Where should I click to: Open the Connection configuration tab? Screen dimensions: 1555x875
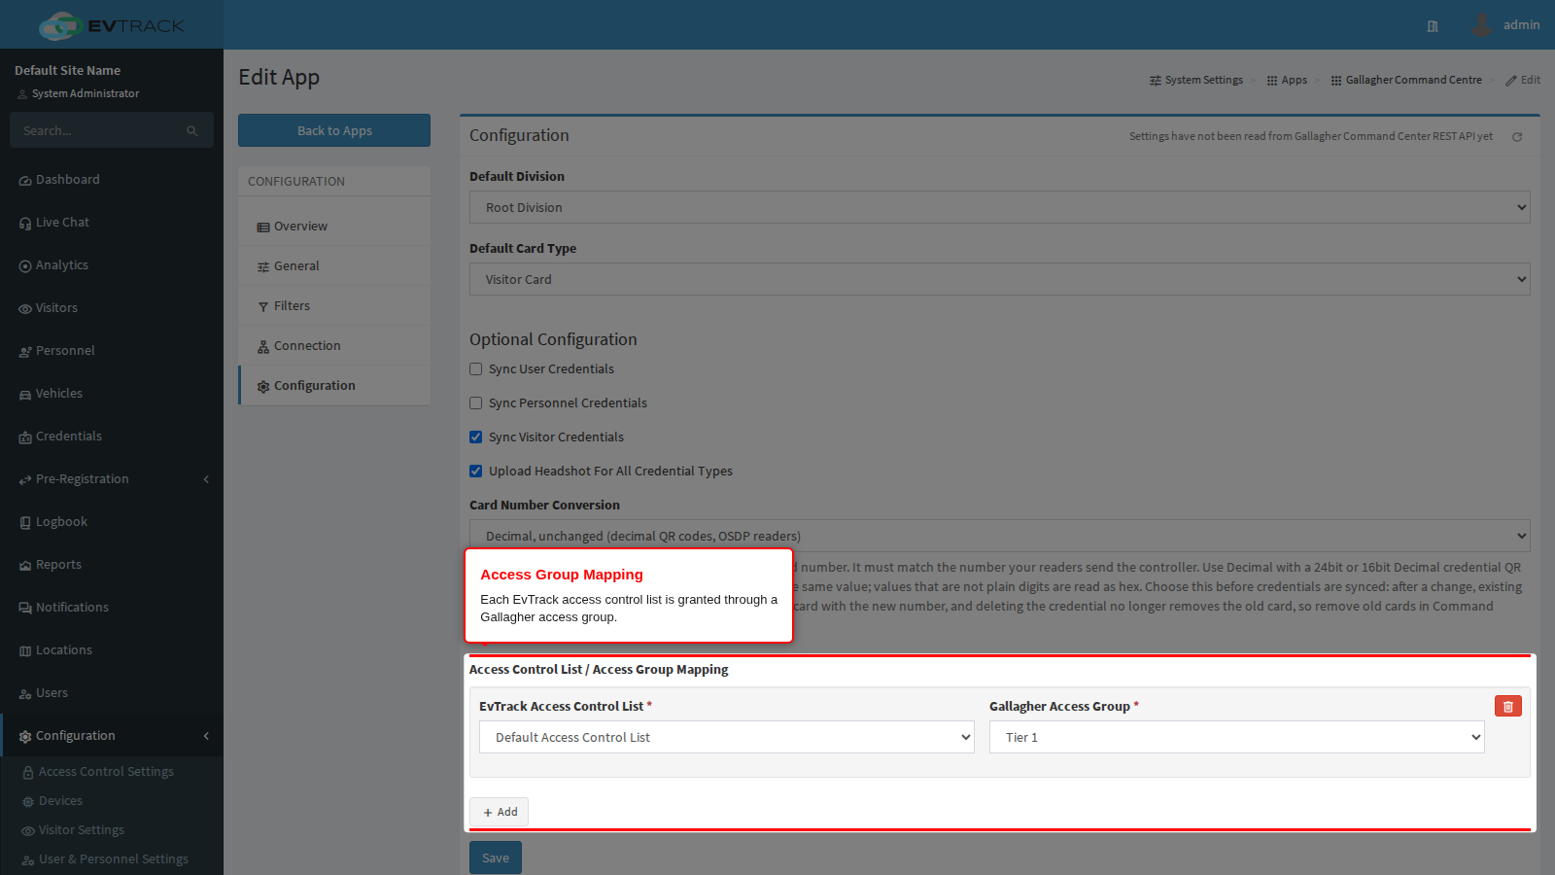tap(334, 346)
